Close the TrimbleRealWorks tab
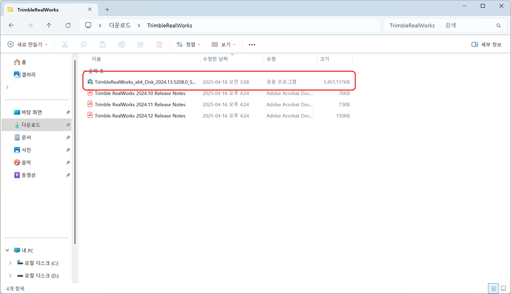 tap(90, 9)
